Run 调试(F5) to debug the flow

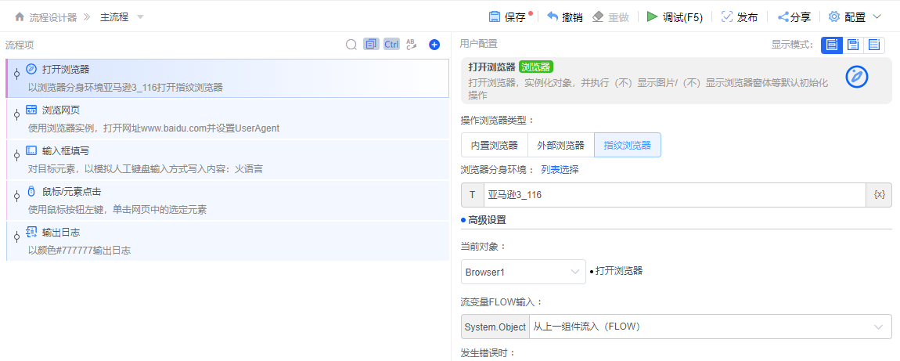pyautogui.click(x=675, y=16)
